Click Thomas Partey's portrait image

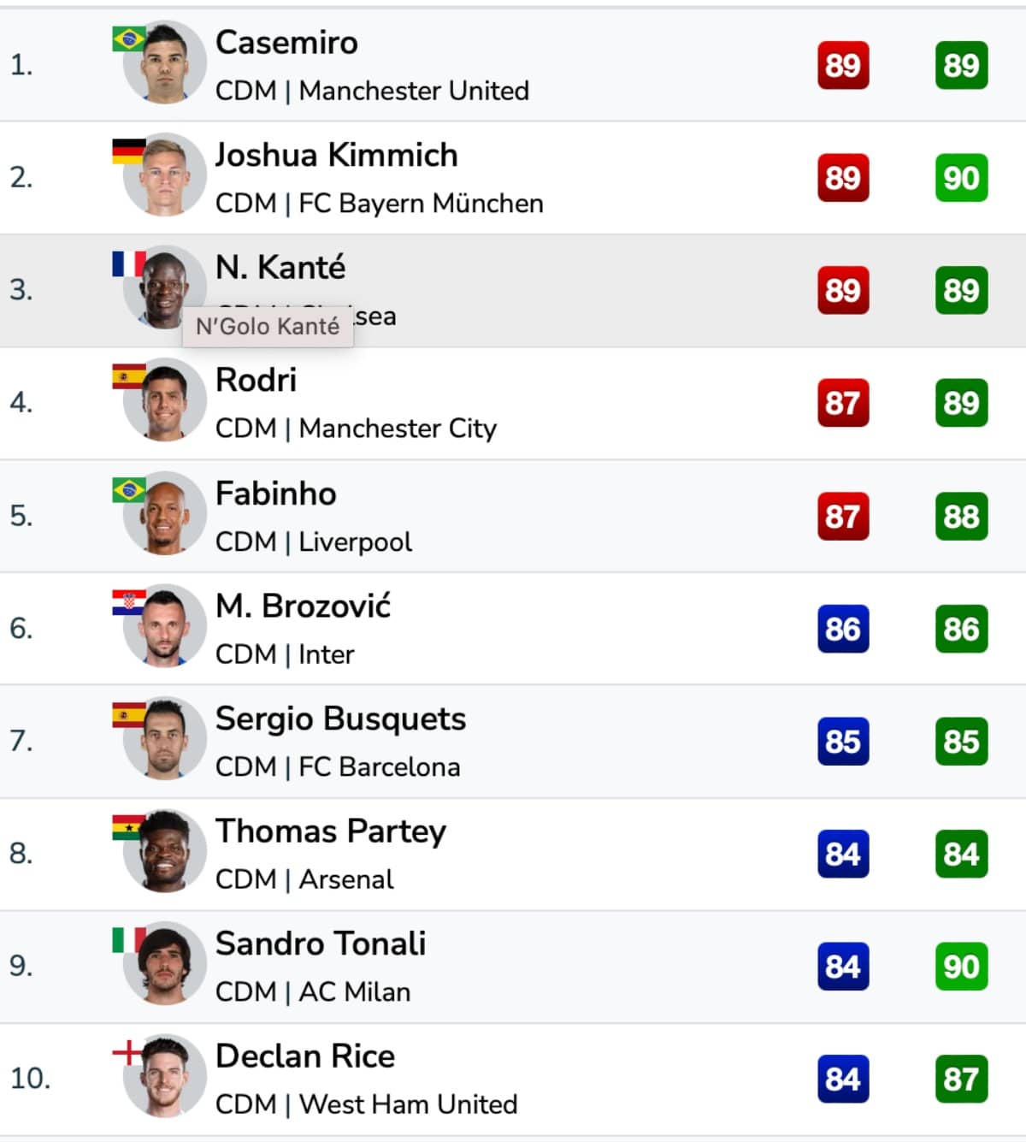(x=164, y=851)
